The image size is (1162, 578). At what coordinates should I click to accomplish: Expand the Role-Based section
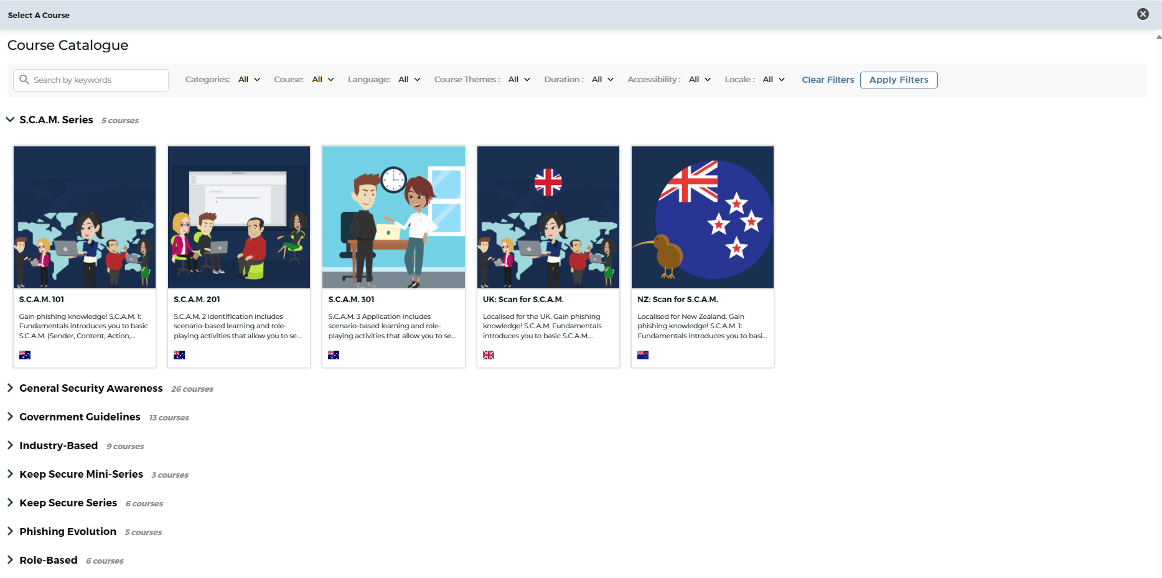click(10, 560)
